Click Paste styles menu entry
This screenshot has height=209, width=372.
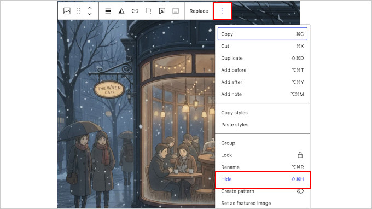click(x=263, y=125)
